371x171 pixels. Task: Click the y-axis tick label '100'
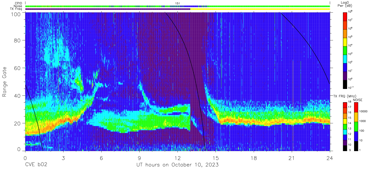tap(16, 14)
